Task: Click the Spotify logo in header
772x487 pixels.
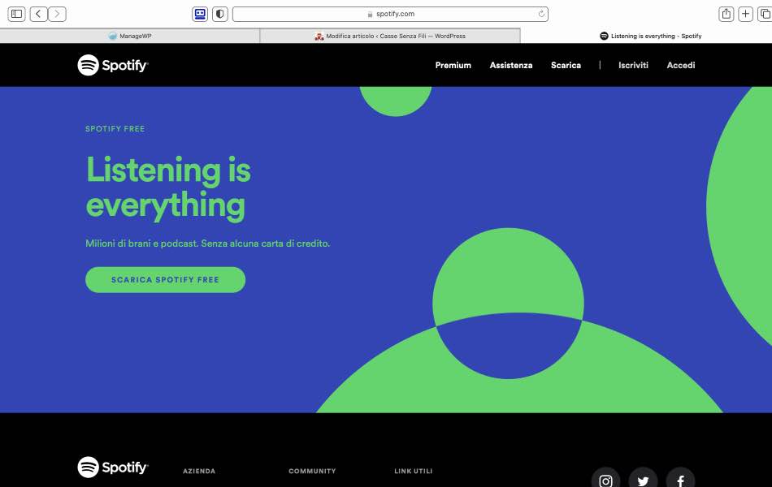Action: pyautogui.click(x=113, y=65)
